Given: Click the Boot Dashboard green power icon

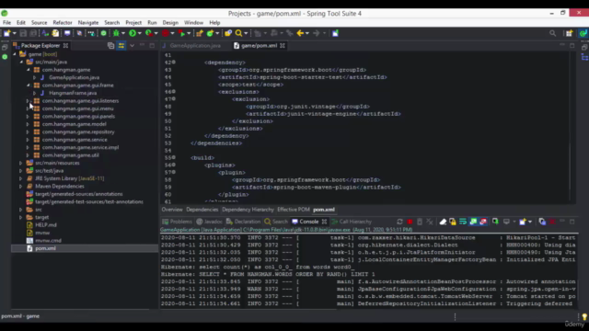Looking at the screenshot, I should point(104,33).
